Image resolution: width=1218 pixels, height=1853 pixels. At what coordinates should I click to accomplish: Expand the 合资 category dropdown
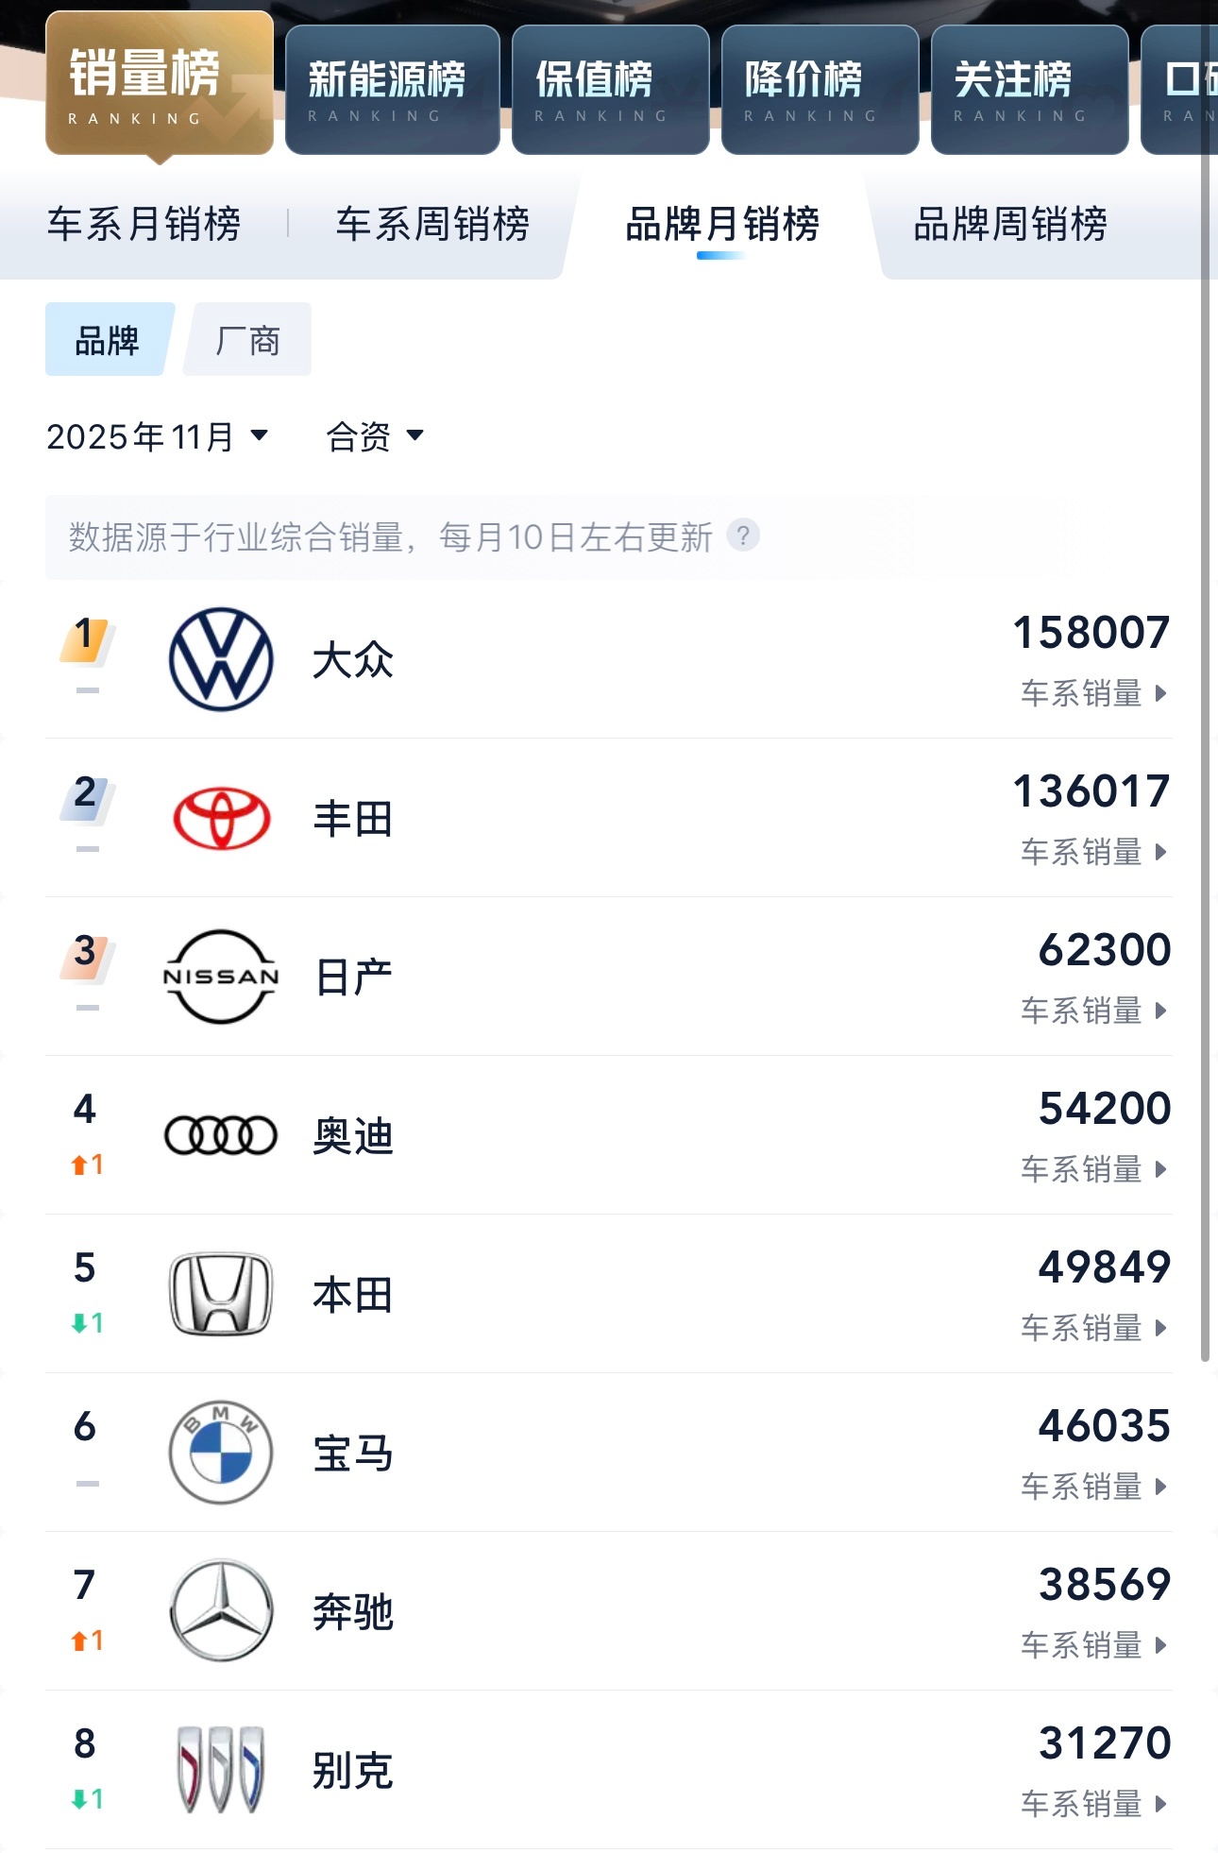pos(374,436)
